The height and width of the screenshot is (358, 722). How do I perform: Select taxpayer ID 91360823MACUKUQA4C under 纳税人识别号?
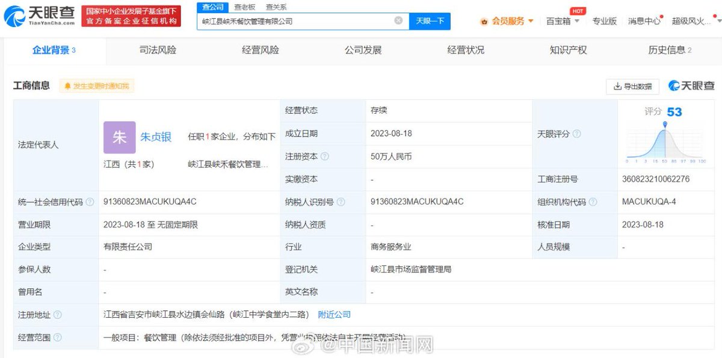click(x=417, y=202)
